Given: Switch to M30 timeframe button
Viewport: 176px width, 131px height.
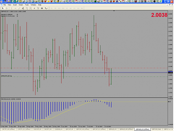Looking at the screenshot, I should coord(63,8).
